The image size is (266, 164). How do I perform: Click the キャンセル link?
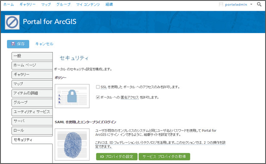pos(44,44)
